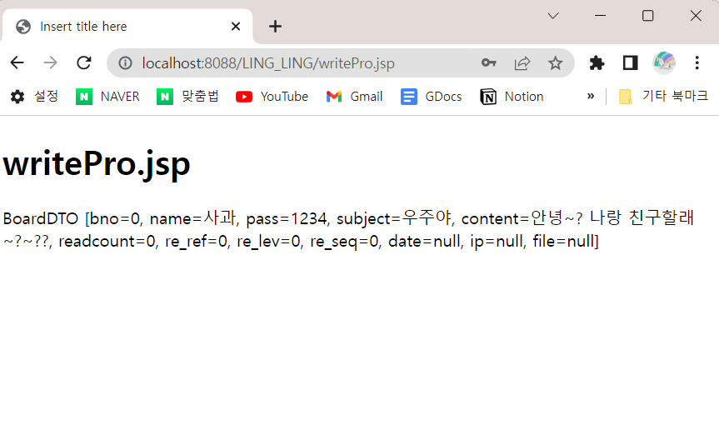
Task: Open the Chrome profile avatar
Action: tap(663, 62)
